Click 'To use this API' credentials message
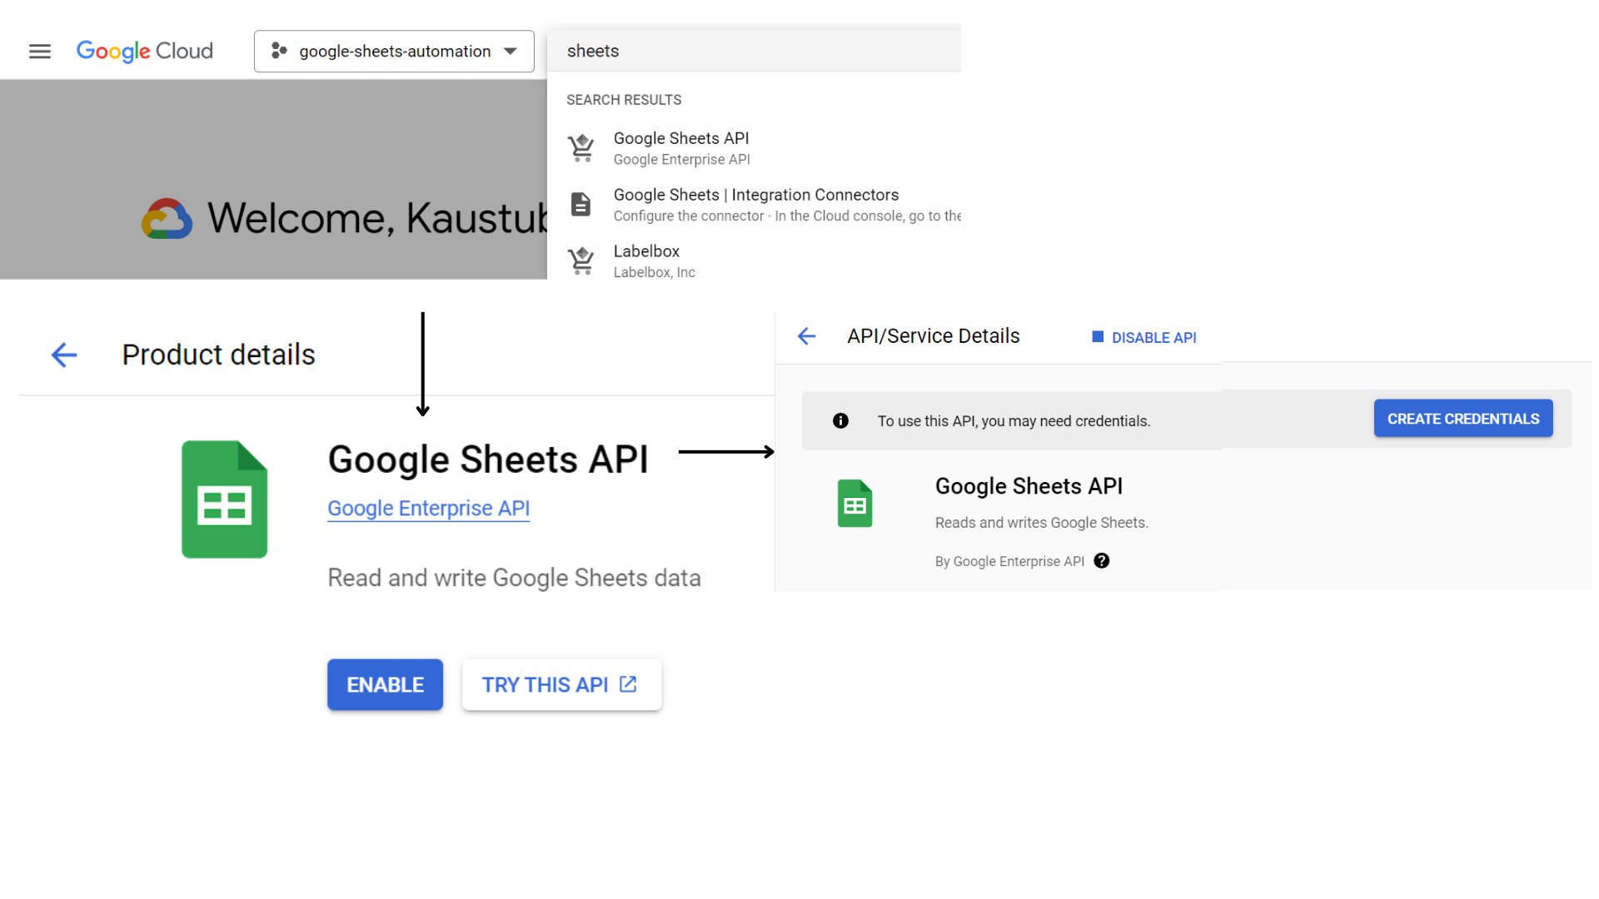The width and height of the screenshot is (1599, 899). point(1014,421)
